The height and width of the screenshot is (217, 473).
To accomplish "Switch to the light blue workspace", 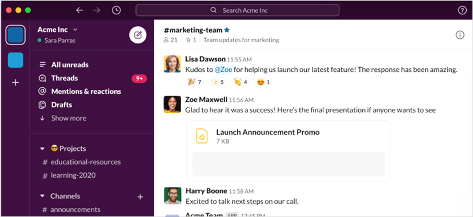I will click(x=15, y=60).
